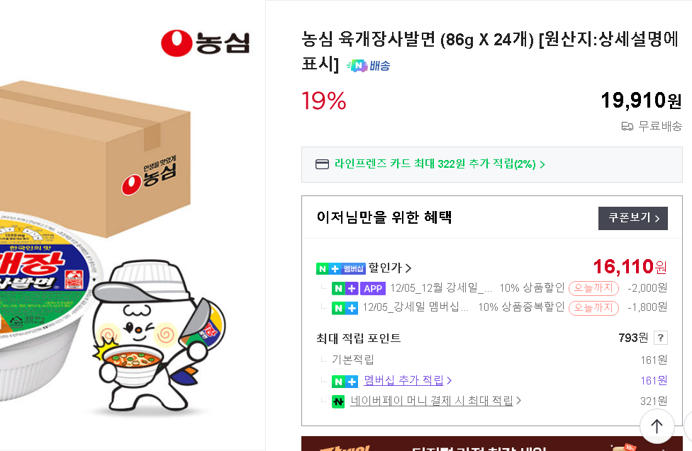
Task: Open the points help question mark
Action: 660,338
